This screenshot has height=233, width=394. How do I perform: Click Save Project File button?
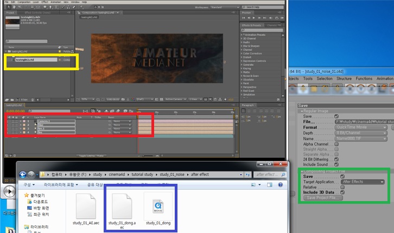323,198
